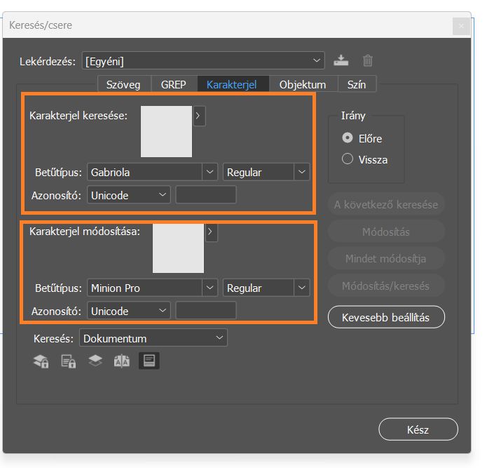The width and height of the screenshot is (487, 468).
Task: Click the Módosítás button
Action: (x=386, y=232)
